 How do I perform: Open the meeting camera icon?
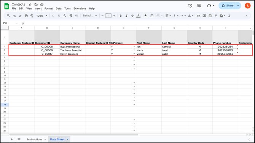(x=209, y=6)
